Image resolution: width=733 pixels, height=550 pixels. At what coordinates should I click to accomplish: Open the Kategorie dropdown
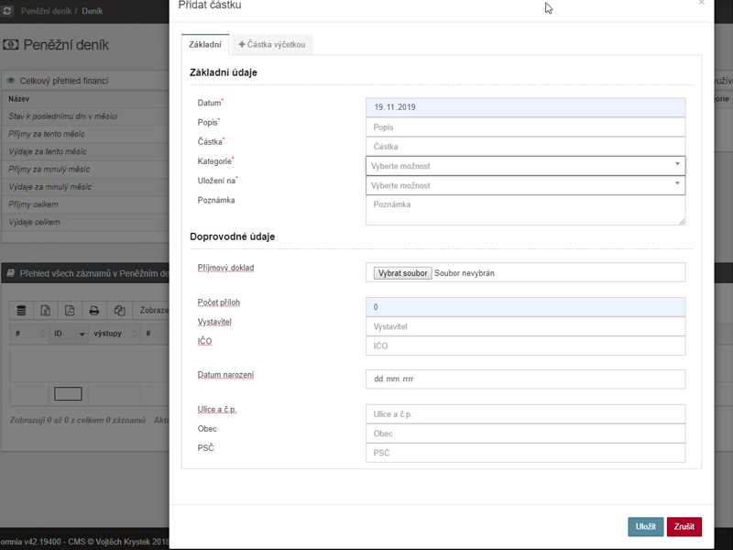point(525,166)
